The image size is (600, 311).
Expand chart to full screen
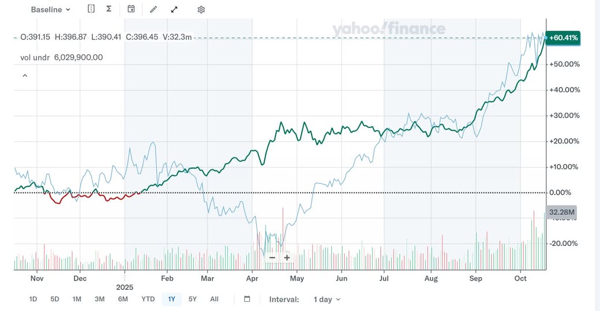pos(174,10)
